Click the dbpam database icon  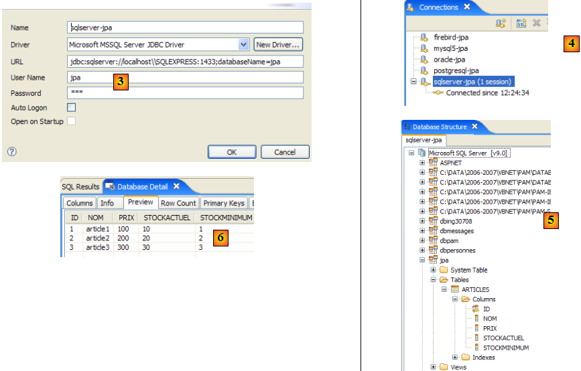click(x=433, y=240)
